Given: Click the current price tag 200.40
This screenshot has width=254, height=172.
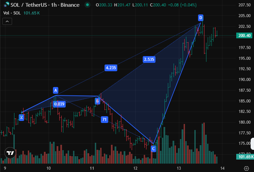Looking at the screenshot, I should 244,35.
